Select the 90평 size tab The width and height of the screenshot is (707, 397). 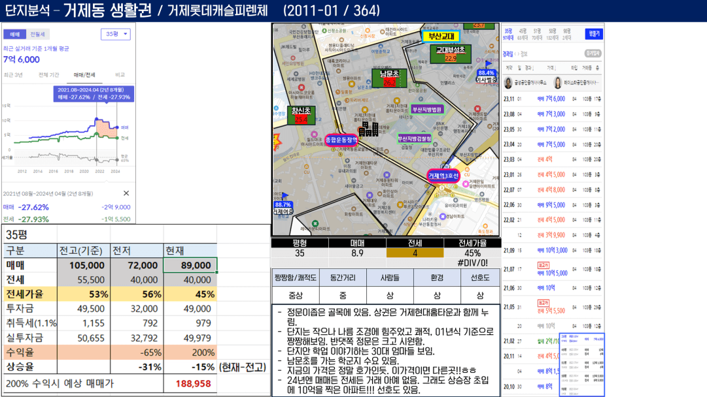click(x=567, y=34)
